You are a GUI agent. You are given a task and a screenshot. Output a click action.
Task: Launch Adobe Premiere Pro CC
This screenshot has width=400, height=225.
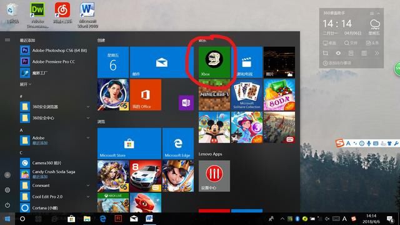pos(55,61)
